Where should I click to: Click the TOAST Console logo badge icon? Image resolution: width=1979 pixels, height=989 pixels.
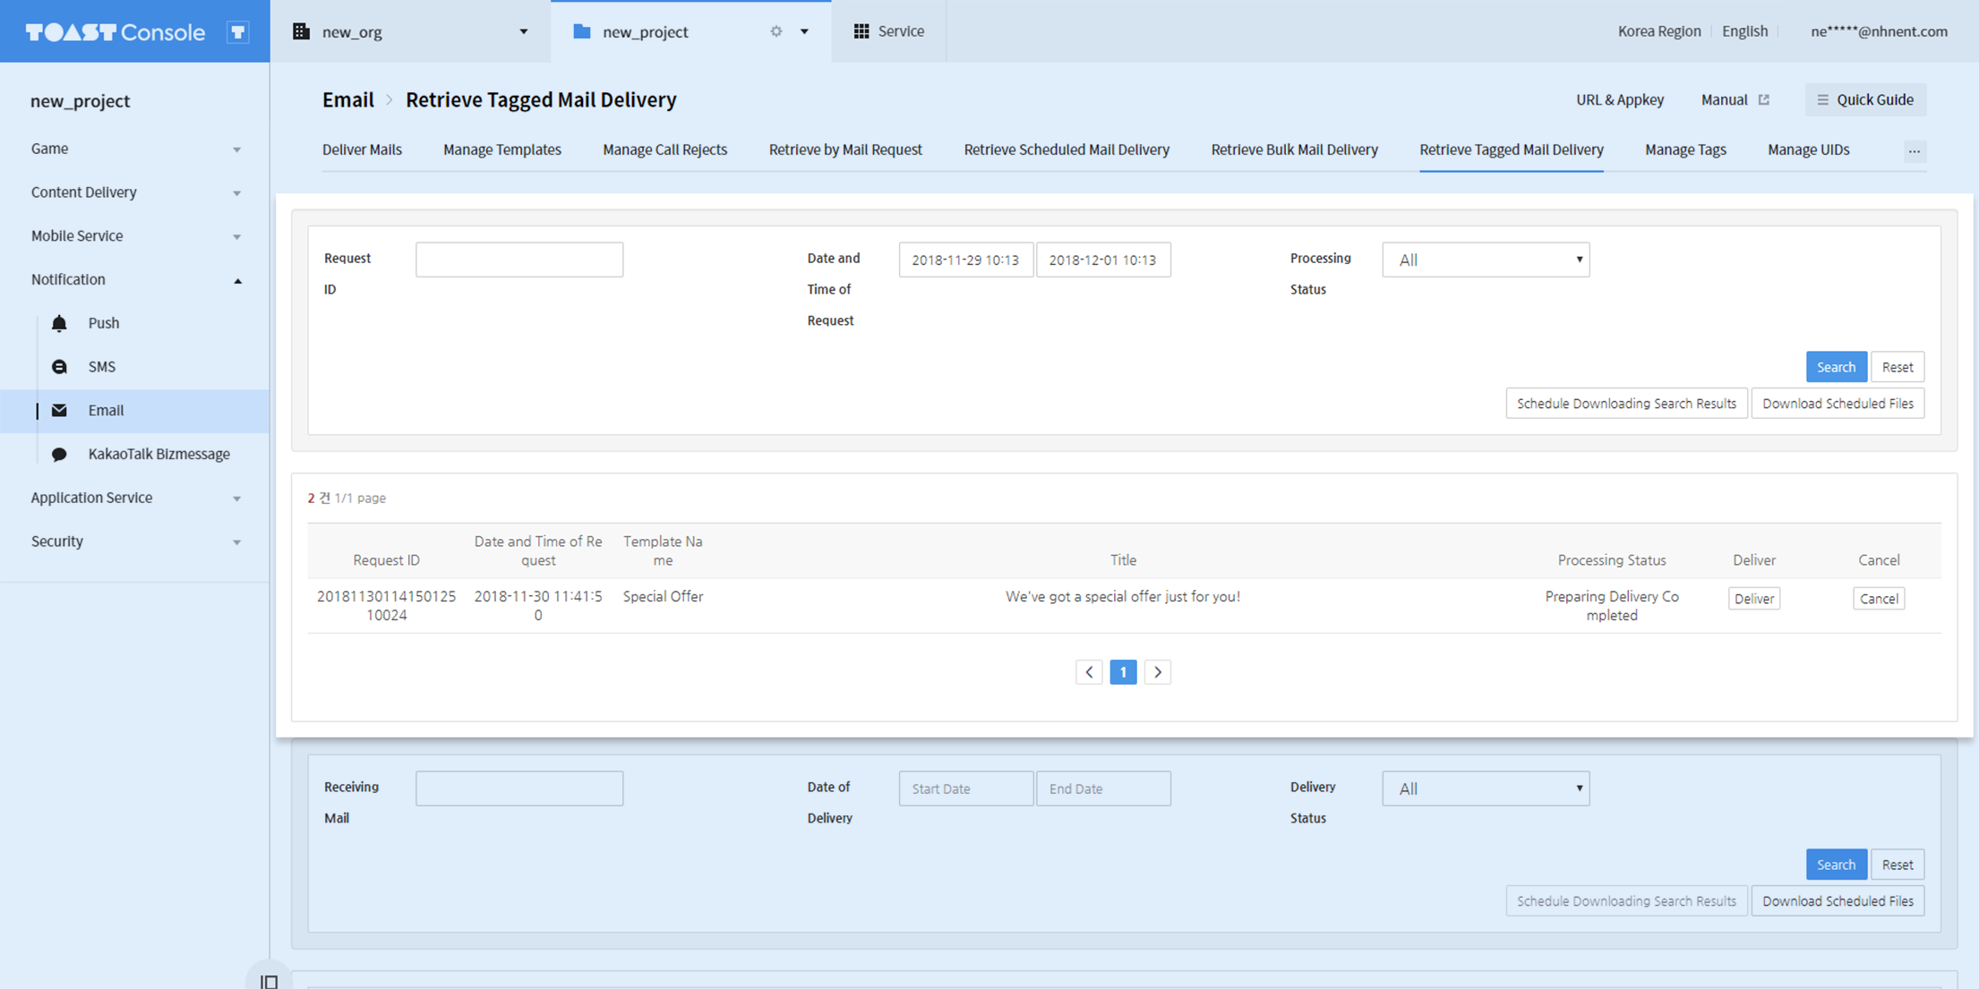pyautogui.click(x=237, y=32)
